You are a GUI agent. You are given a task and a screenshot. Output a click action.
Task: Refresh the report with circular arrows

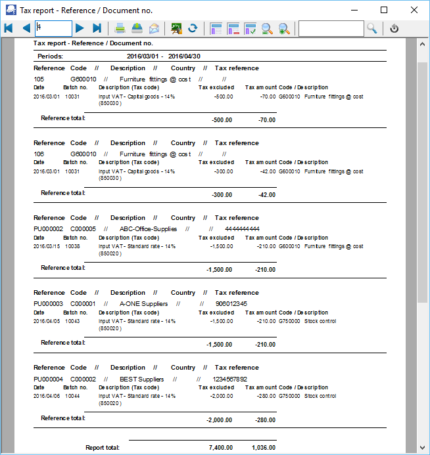click(193, 28)
